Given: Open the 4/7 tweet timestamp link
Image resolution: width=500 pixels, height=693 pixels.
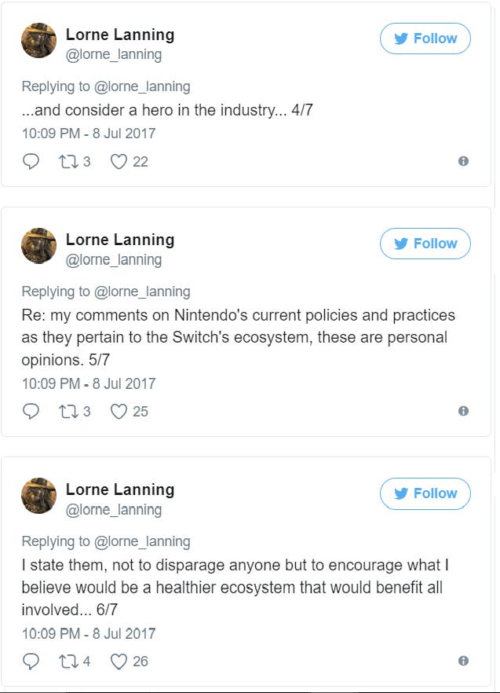Looking at the screenshot, I should [x=89, y=134].
